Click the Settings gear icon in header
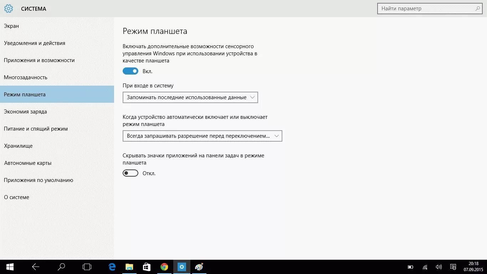The height and width of the screenshot is (274, 487). pos(9,9)
